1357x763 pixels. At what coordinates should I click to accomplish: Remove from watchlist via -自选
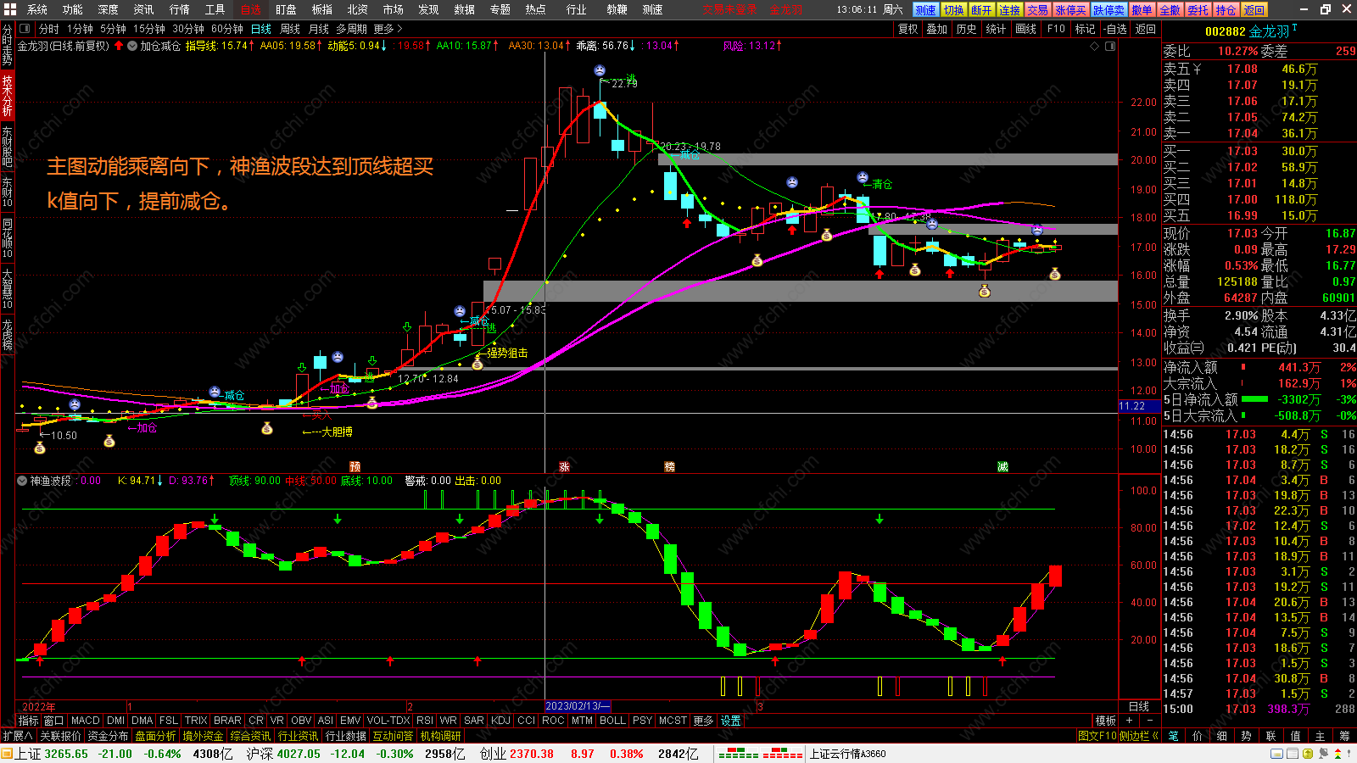[x=1115, y=29]
